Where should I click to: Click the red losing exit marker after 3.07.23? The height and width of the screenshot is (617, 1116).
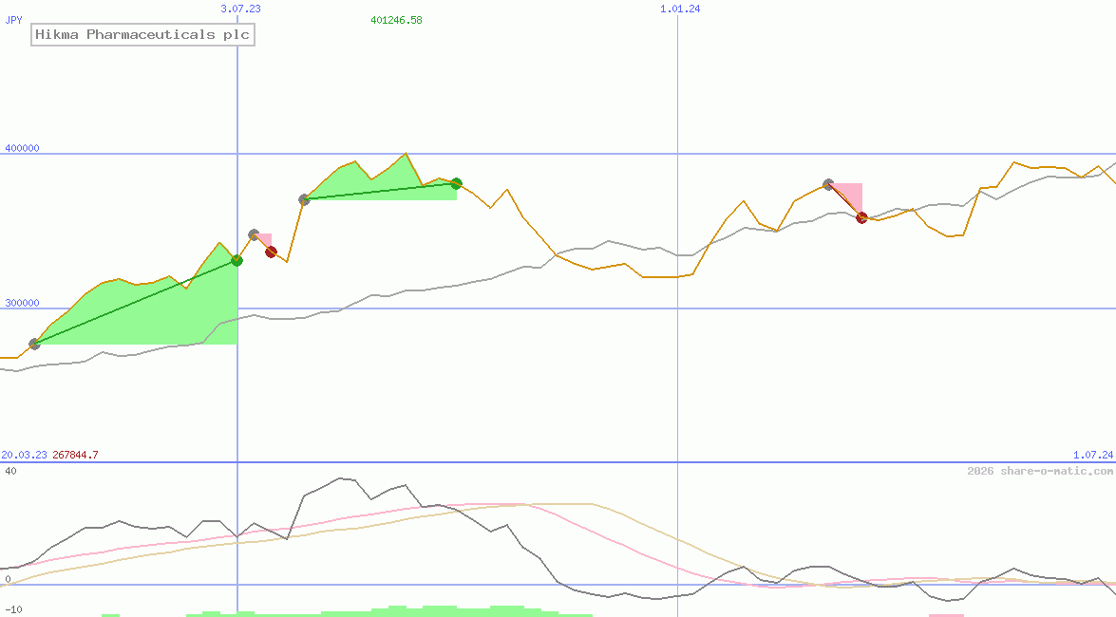point(271,252)
